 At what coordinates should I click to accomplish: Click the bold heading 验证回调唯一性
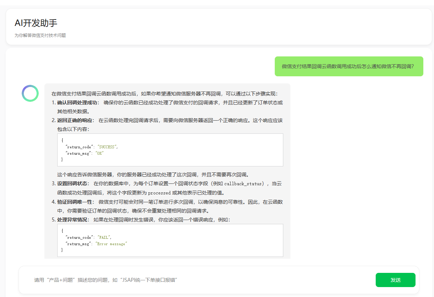[75, 202]
